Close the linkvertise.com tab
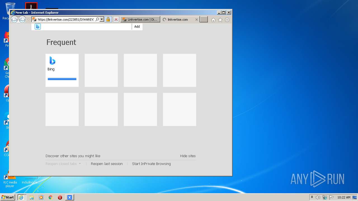 pyautogui.click(x=196, y=20)
